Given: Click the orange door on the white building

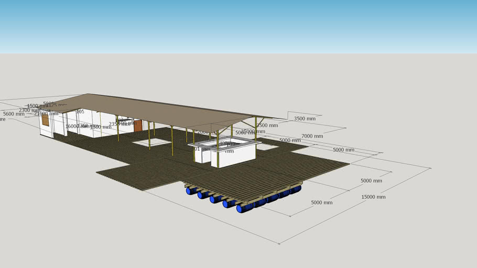Looking at the screenshot, I should tap(138, 126).
